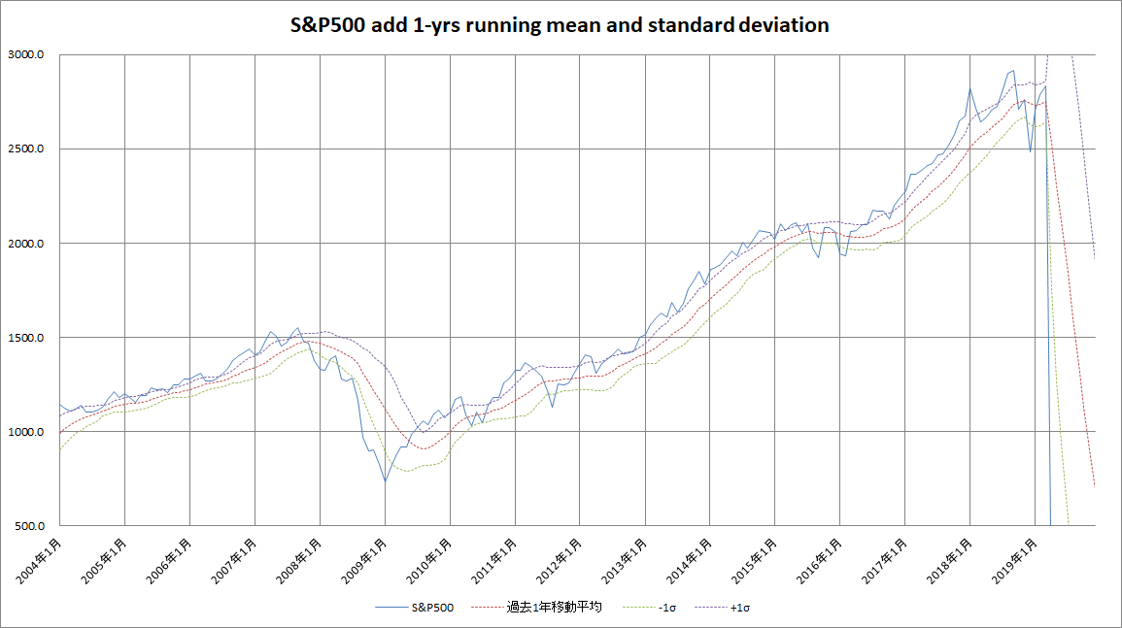Click the 2008年1月 x-axis label
This screenshot has width=1122, height=628.
tap(299, 561)
